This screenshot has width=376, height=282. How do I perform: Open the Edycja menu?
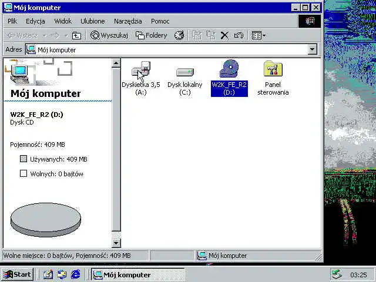pyautogui.click(x=35, y=21)
